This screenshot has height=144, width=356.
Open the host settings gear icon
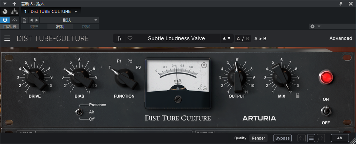[x=312, y=27]
